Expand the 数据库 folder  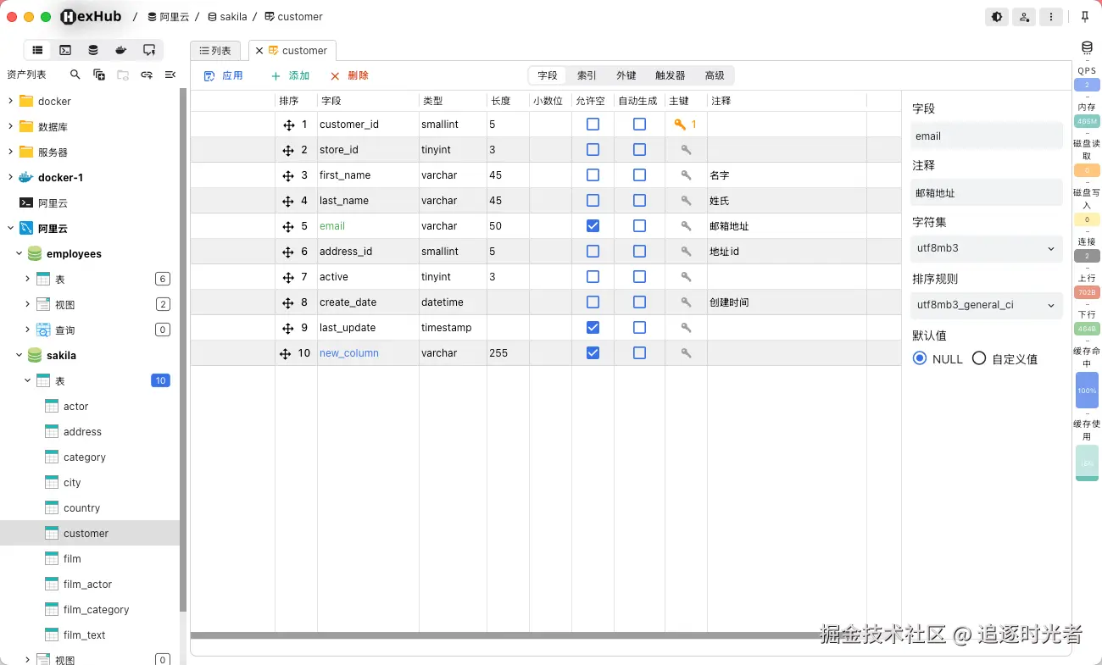coord(10,126)
